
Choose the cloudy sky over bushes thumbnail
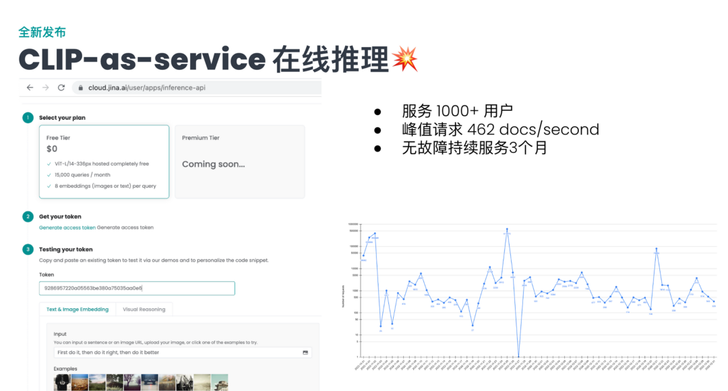click(98, 383)
